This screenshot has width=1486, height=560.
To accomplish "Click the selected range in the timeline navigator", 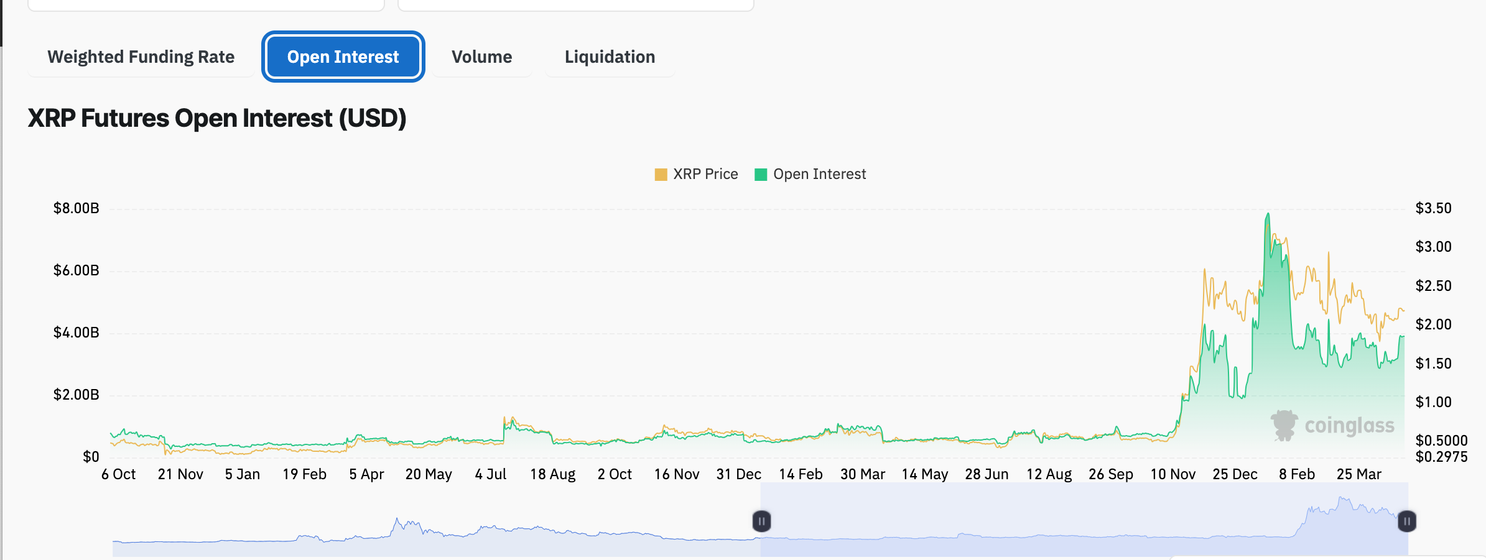I will 1084,520.
